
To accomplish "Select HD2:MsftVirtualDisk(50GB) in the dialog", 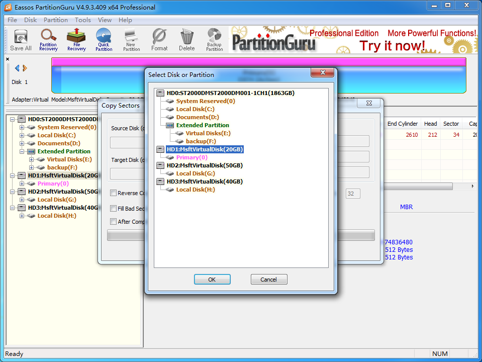I will (205, 165).
